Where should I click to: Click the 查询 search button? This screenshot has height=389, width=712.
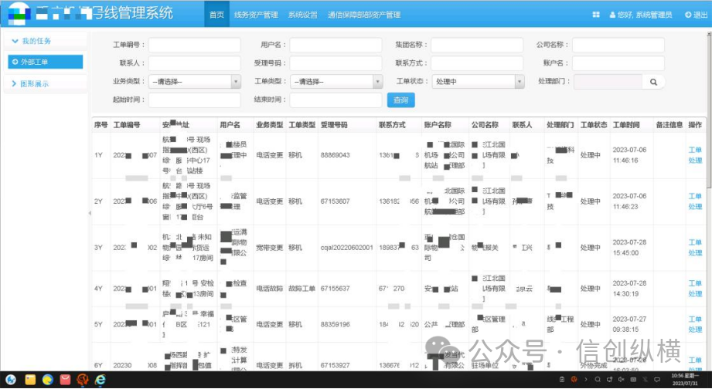pos(401,100)
